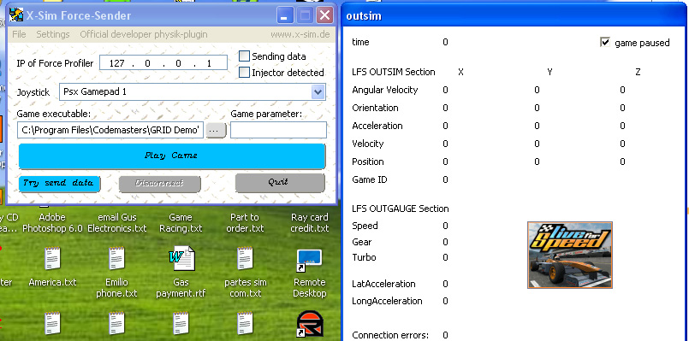This screenshot has height=341, width=689.
Task: Select Ray card credit.txt desktop label
Action: (310, 223)
